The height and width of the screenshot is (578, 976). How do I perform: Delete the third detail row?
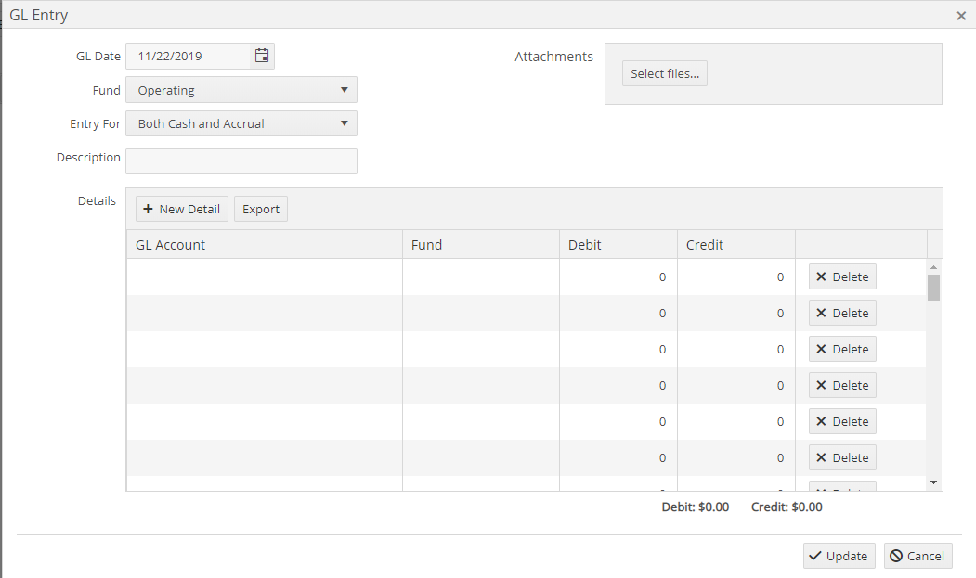point(842,349)
